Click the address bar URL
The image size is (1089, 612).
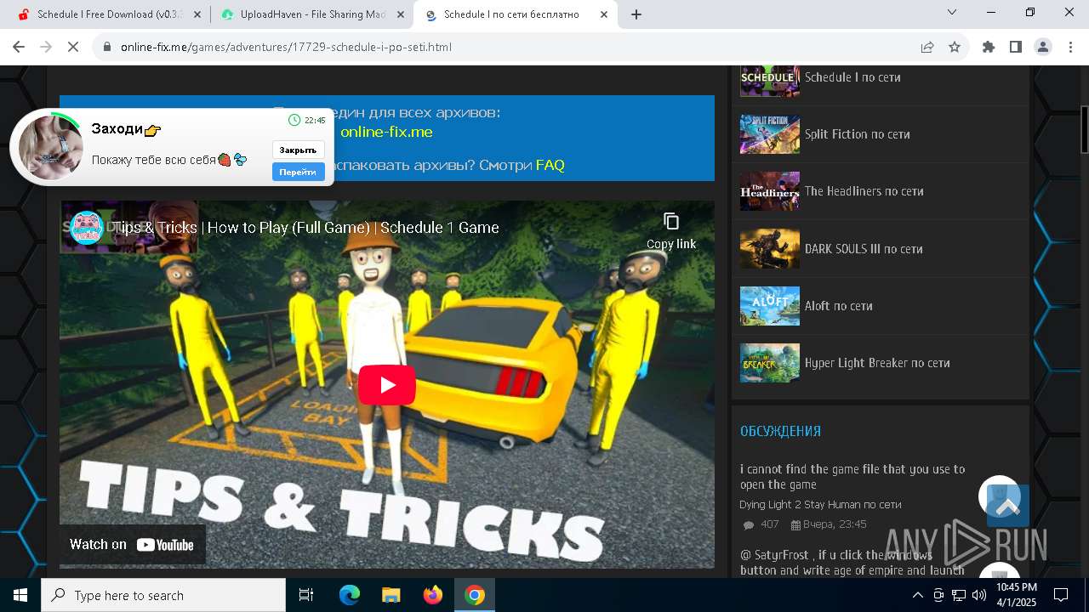[x=286, y=47]
